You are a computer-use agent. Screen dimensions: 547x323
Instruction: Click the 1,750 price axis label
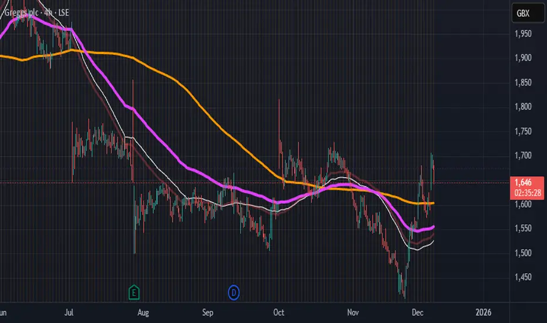coord(524,132)
